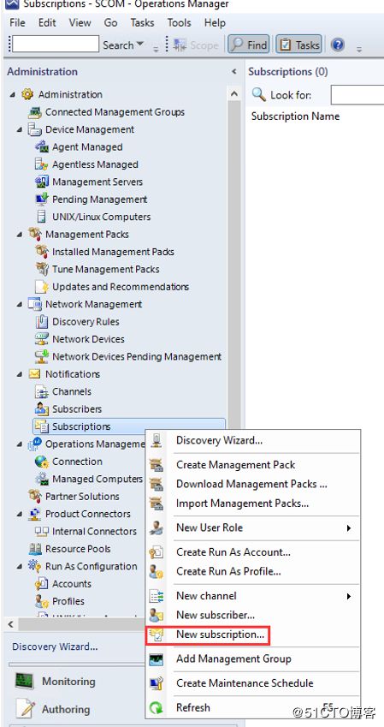Collapse the Notifications node
This screenshot has width=384, height=727.
(20, 374)
